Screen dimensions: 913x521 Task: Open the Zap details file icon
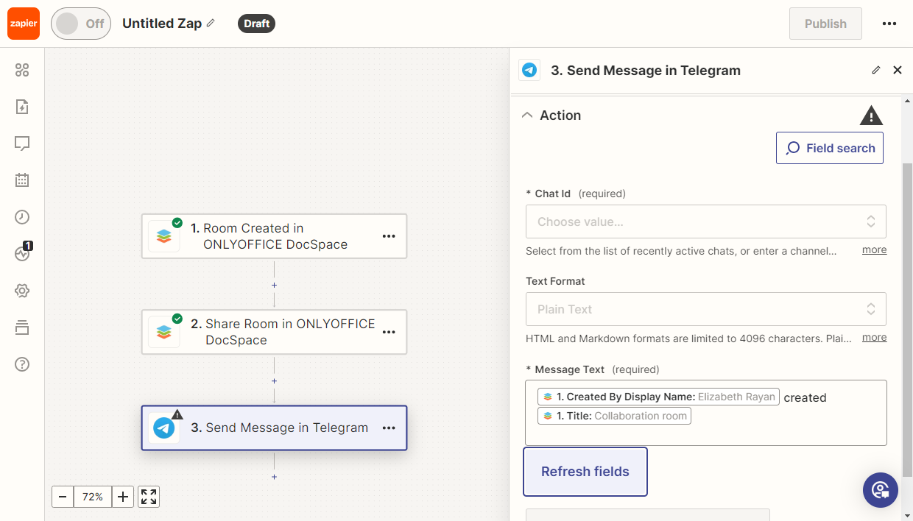click(x=22, y=107)
